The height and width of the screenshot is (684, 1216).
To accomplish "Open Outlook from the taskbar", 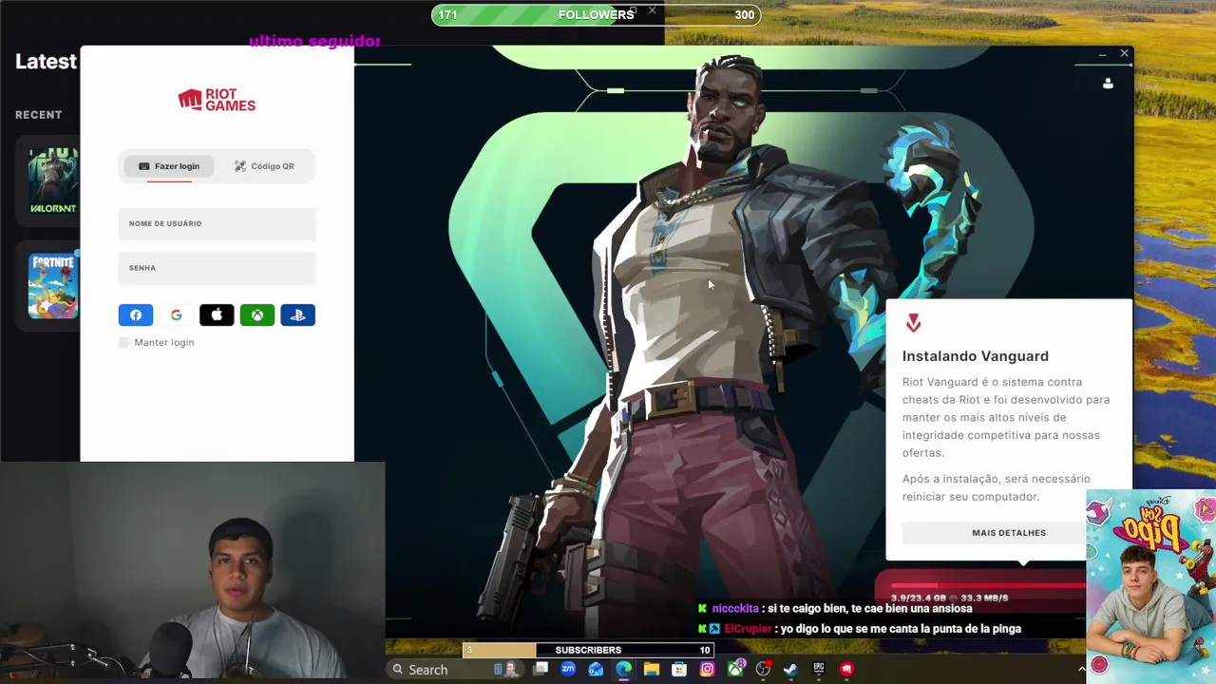I will point(596,670).
